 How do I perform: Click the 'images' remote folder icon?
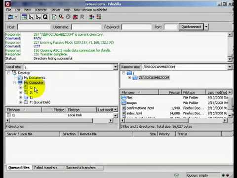click(x=123, y=103)
